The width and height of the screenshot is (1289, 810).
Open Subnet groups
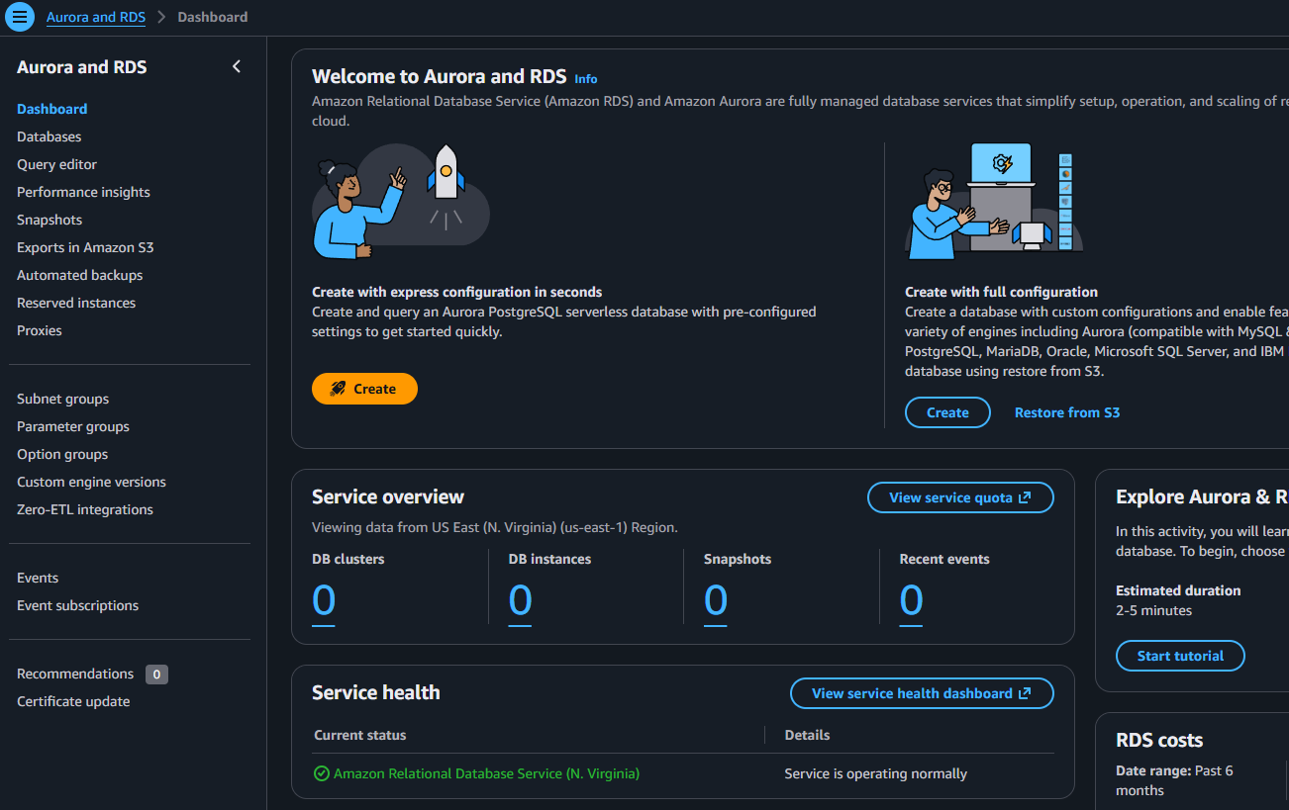63,399
